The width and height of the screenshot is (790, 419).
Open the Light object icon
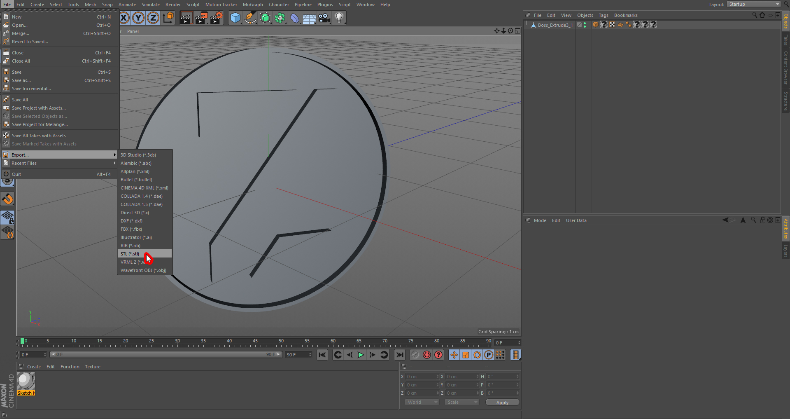pos(339,18)
